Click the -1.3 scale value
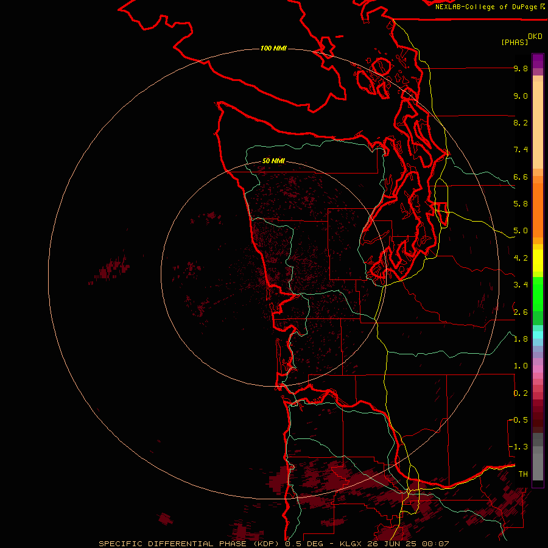 click(518, 447)
